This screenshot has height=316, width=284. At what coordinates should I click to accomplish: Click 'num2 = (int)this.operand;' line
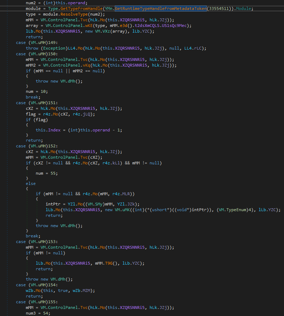(x=57, y=3)
